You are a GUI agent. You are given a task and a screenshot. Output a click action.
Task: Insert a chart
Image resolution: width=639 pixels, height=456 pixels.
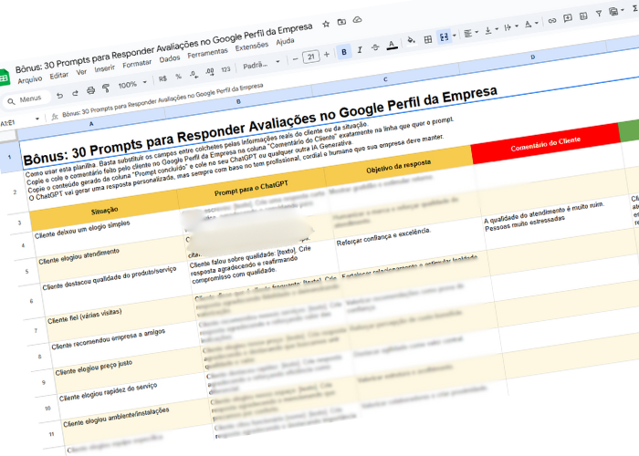point(583,16)
